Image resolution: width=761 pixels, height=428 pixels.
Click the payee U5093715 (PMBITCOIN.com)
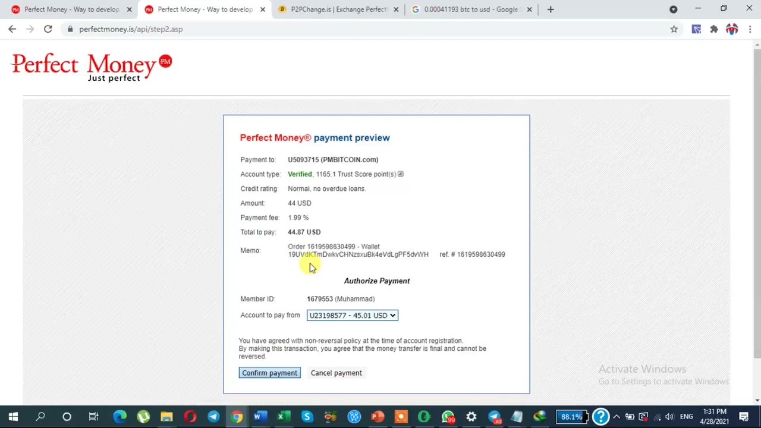(333, 159)
